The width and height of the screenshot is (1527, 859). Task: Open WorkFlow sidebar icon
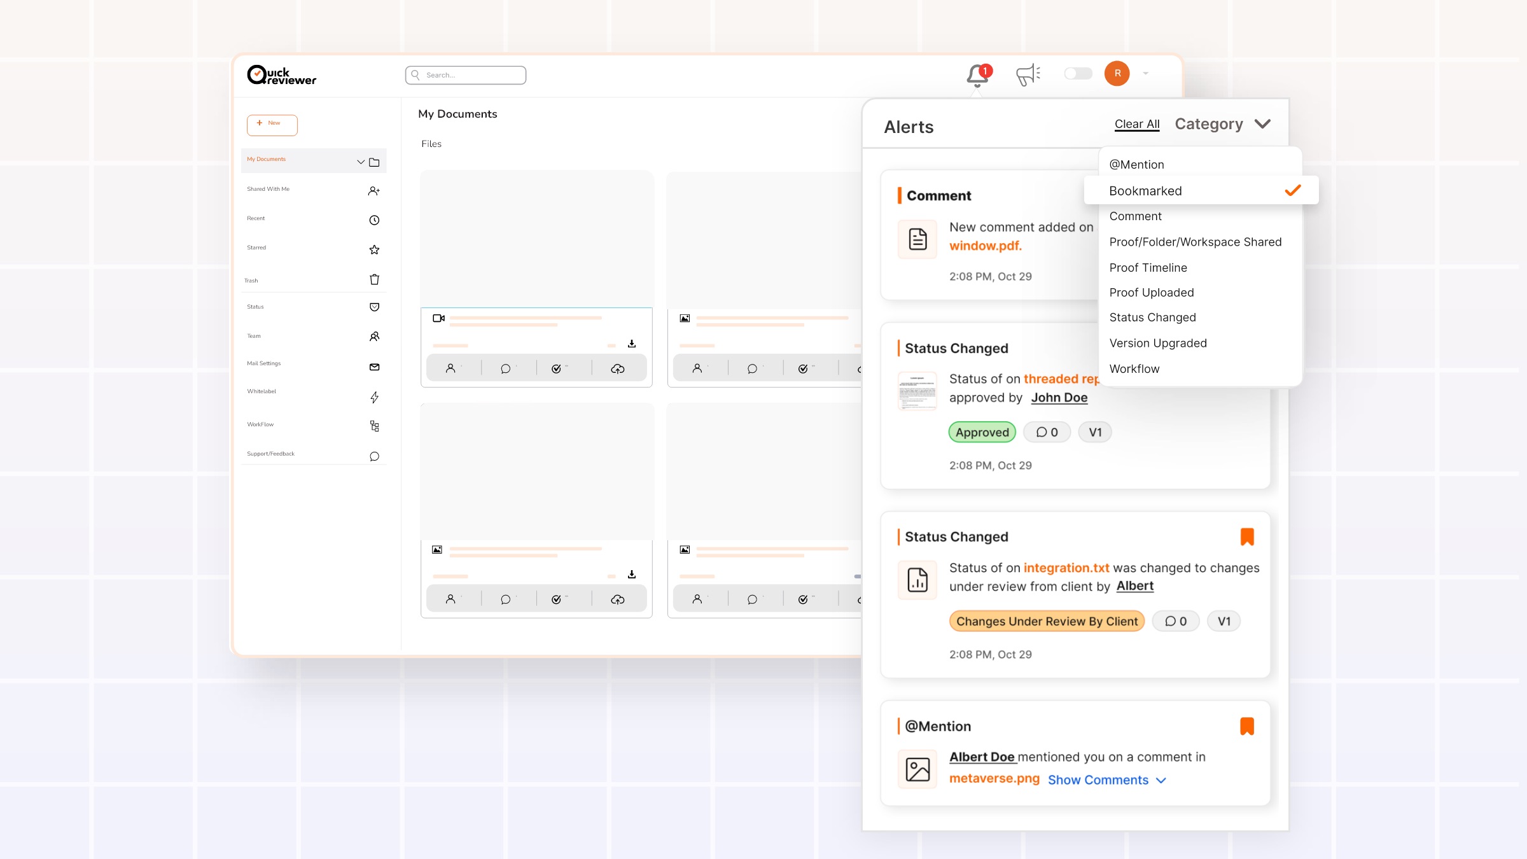pyautogui.click(x=374, y=426)
